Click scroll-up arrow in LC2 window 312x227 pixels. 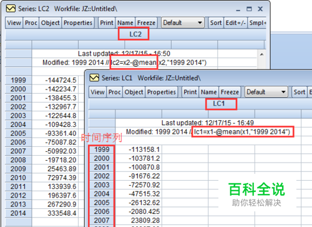(x=261, y=54)
